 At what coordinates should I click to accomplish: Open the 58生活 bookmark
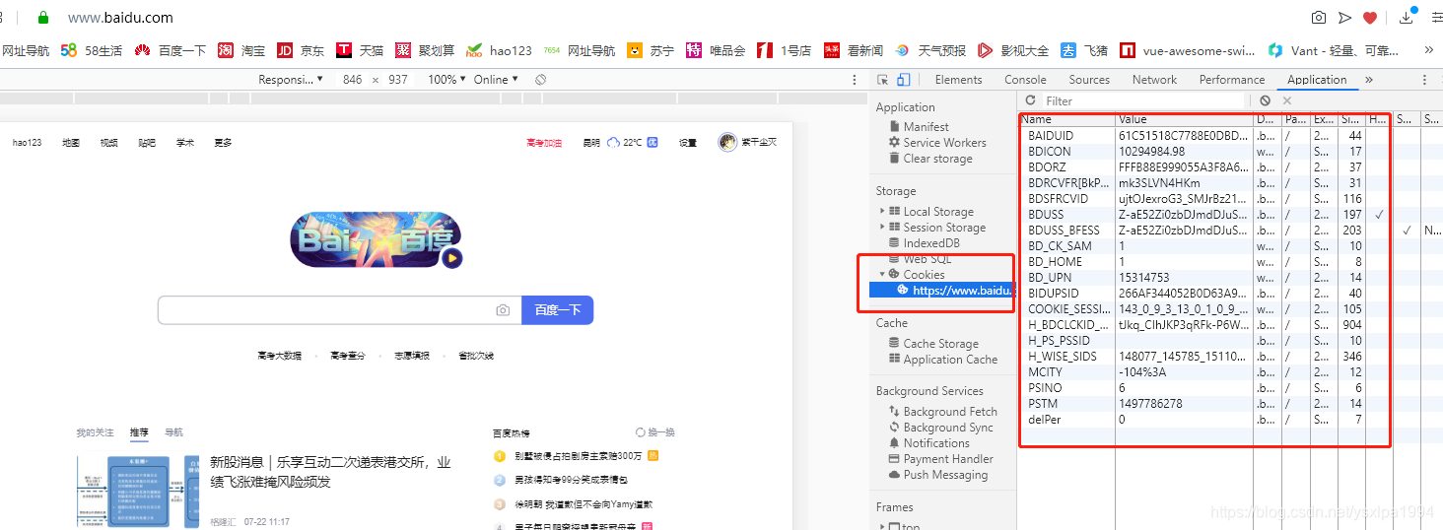pyautogui.click(x=91, y=50)
